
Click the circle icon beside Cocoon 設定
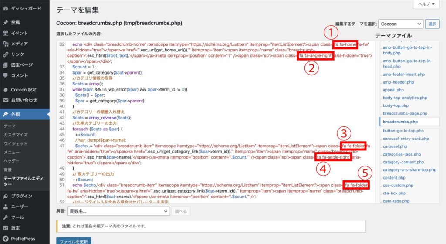(5, 90)
